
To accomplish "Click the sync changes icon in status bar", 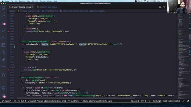I will (15, 101).
